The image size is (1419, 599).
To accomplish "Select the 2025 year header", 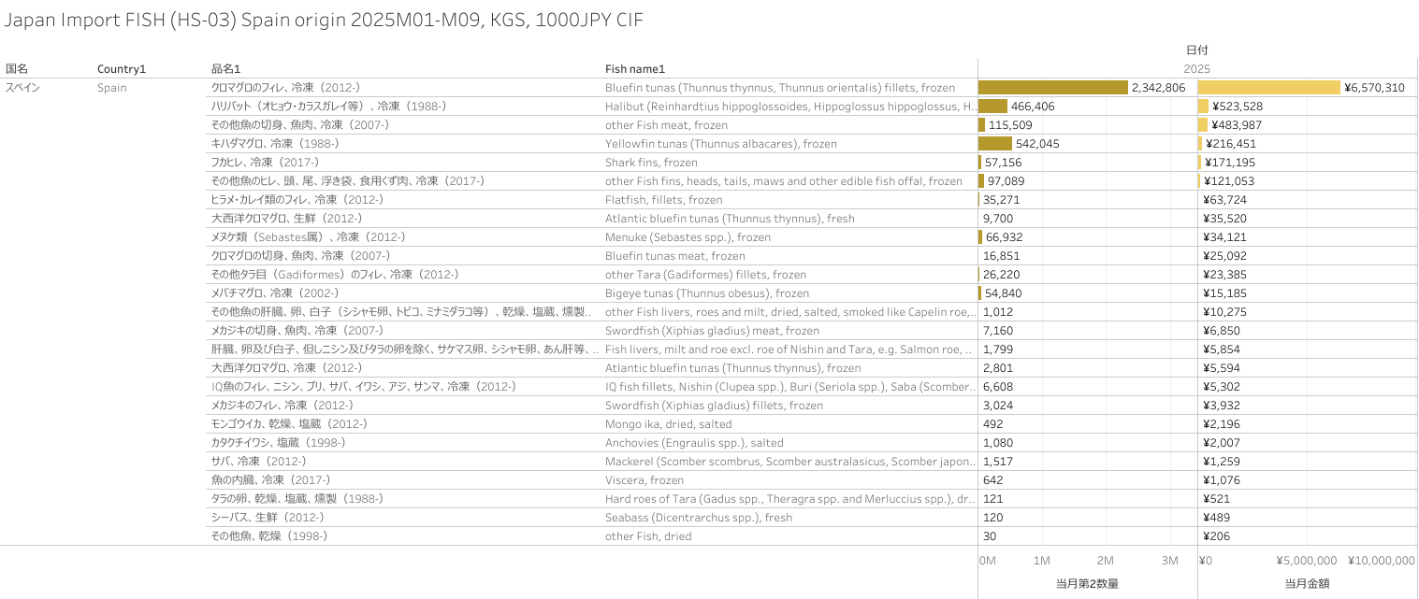I will click(1196, 69).
